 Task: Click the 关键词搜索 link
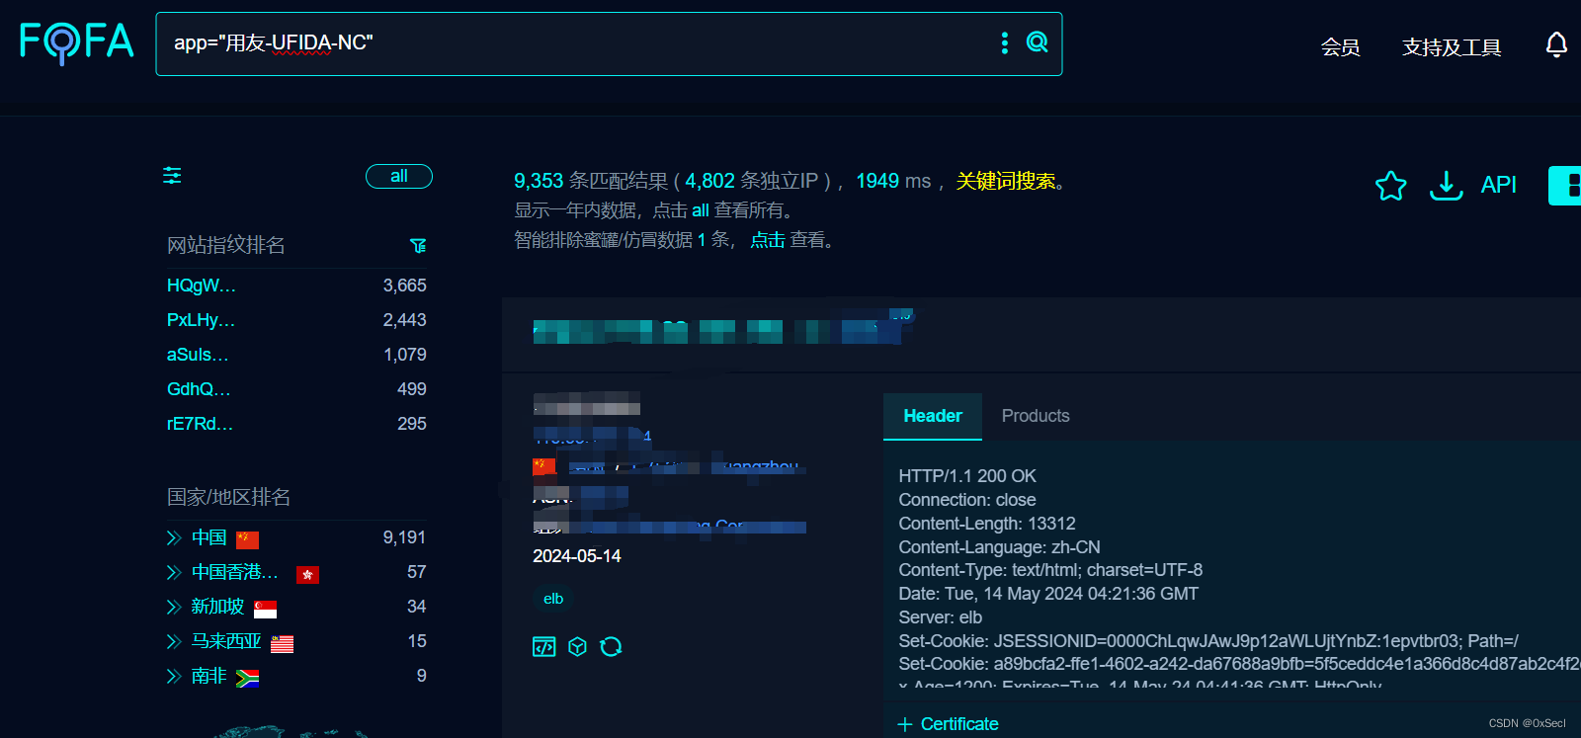(x=1006, y=181)
